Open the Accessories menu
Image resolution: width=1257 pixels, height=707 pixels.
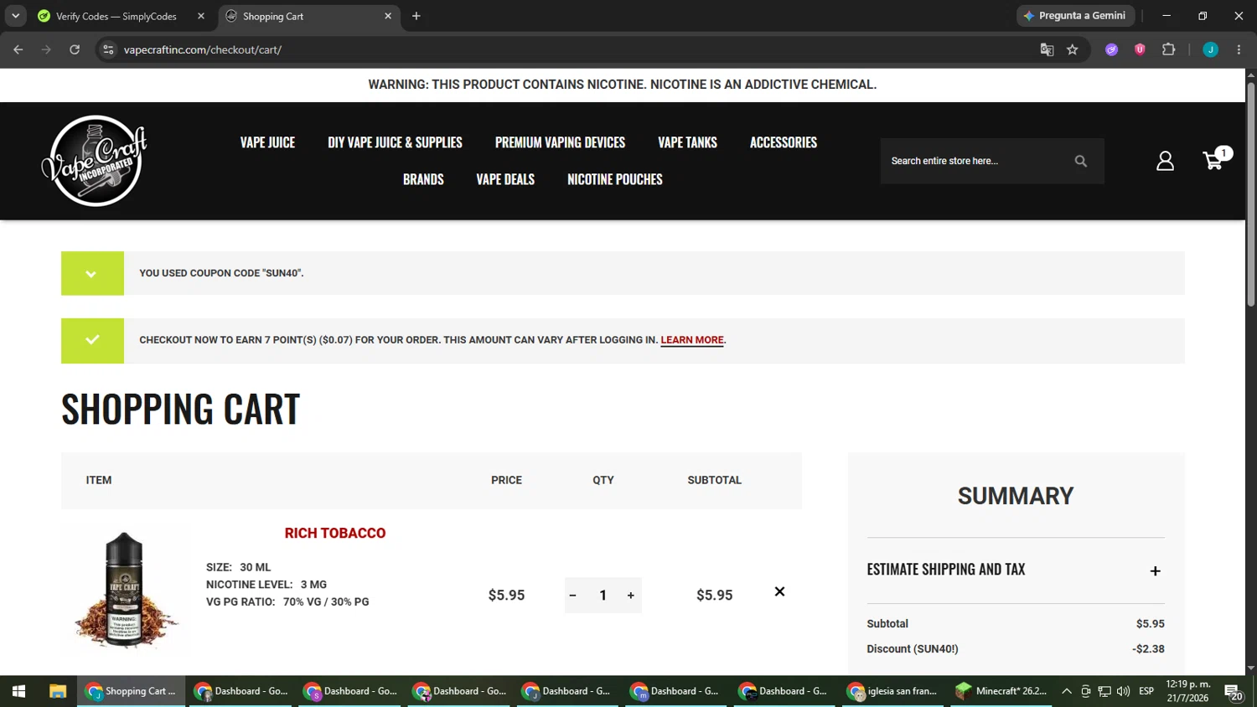pyautogui.click(x=784, y=142)
